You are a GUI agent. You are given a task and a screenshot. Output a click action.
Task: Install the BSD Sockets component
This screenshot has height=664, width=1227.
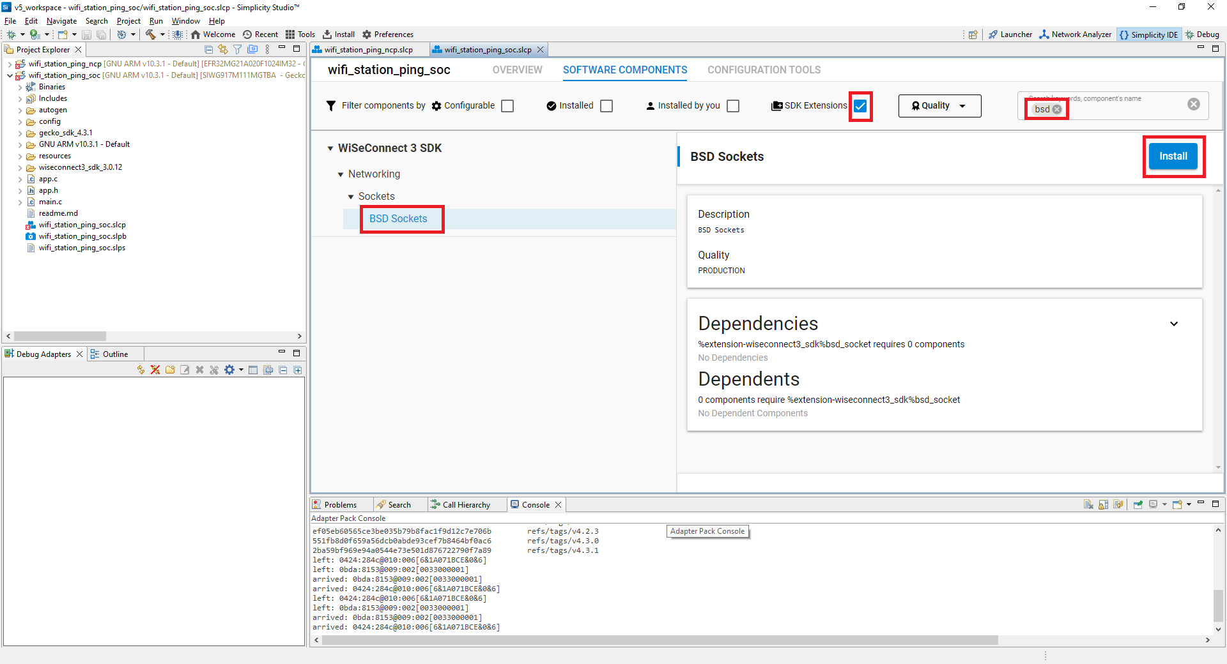click(1173, 156)
